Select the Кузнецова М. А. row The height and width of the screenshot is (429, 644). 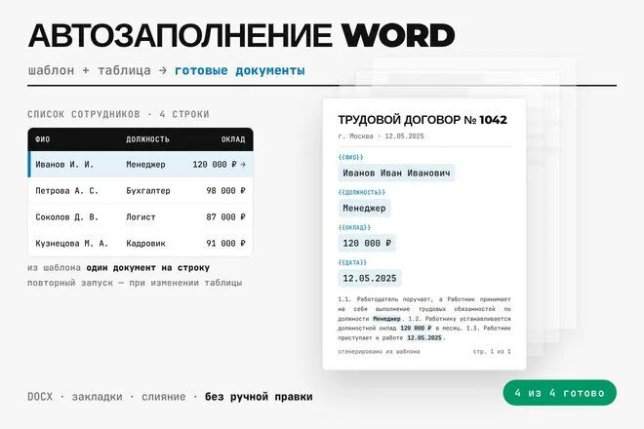(141, 243)
